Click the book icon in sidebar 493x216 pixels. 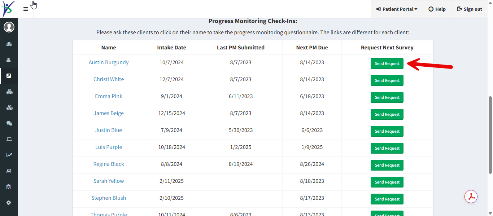[9, 171]
